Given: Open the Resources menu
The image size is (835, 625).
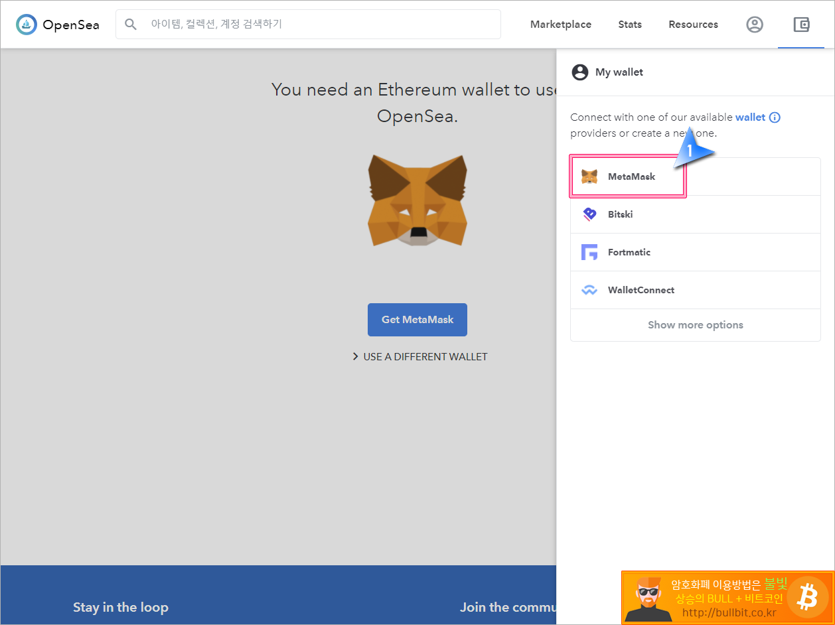Looking at the screenshot, I should [693, 25].
